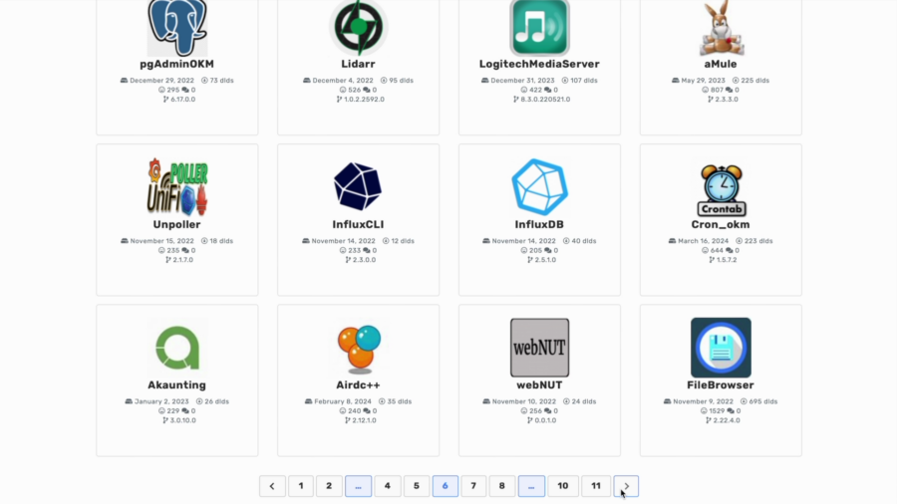This screenshot has width=897, height=504.
Task: Click the aMule package title
Action: coord(721,64)
